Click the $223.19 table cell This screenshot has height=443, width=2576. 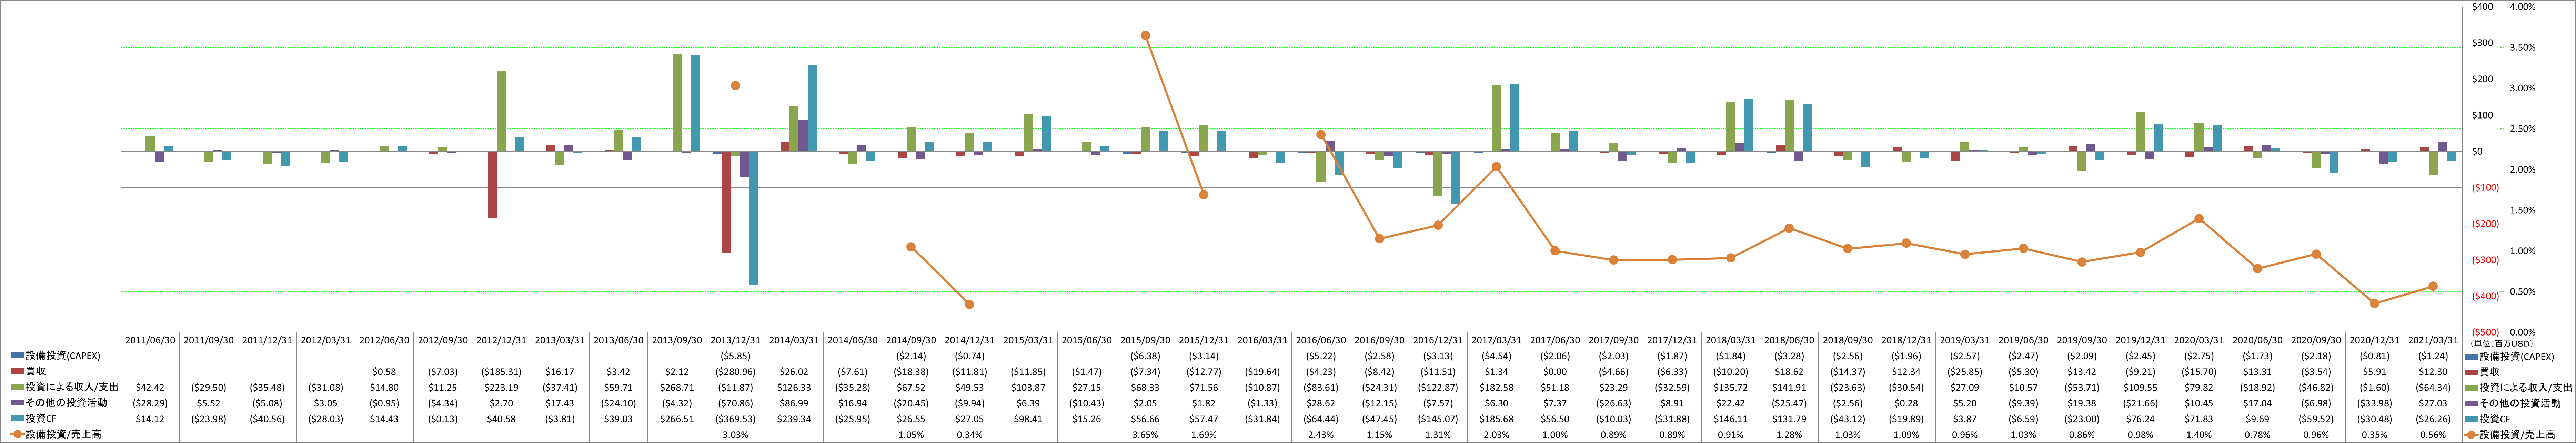[x=501, y=387]
